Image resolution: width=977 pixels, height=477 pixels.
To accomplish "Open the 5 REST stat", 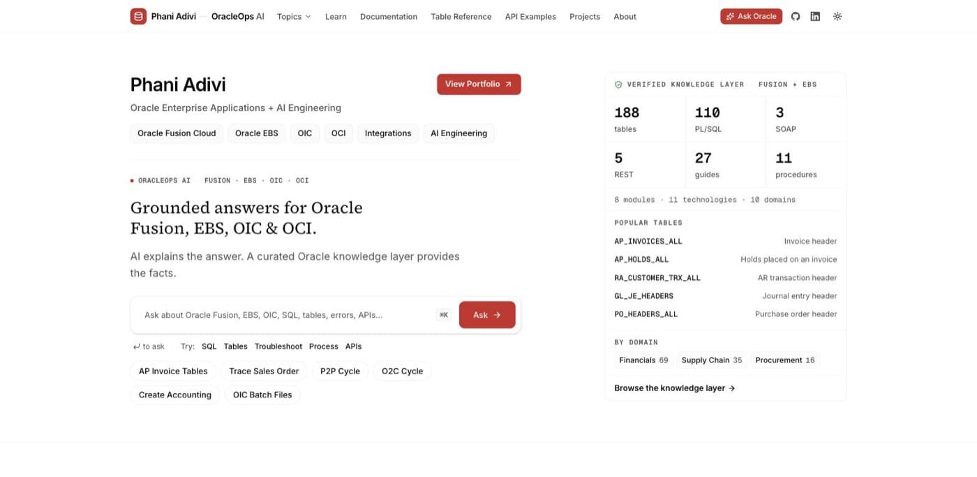I will click(x=646, y=165).
